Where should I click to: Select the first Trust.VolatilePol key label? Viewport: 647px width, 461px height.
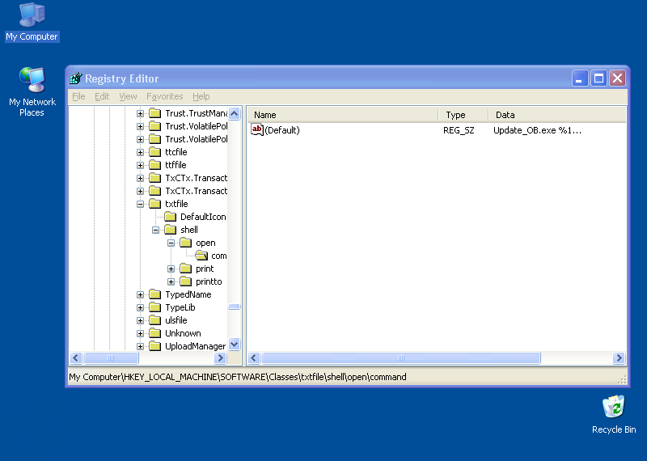point(196,126)
